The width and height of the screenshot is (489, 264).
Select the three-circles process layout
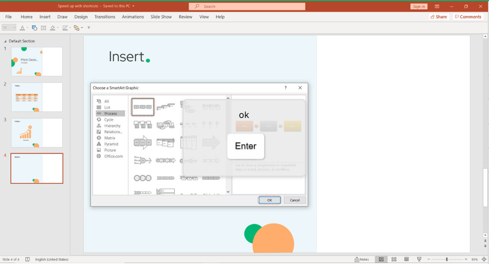(x=143, y=178)
